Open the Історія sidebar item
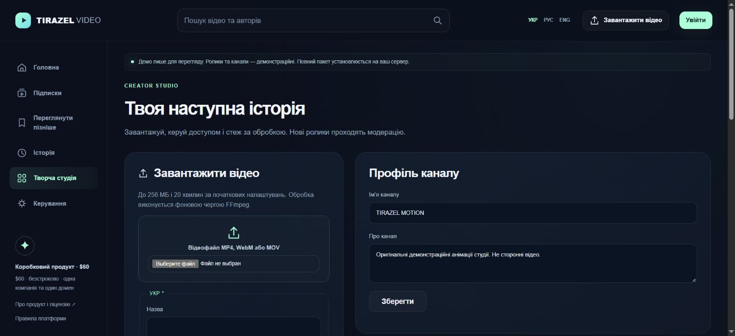 [54, 153]
